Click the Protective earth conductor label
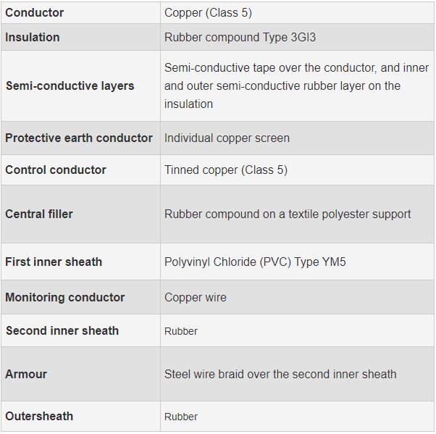Viewport: 436px width, 434px height. point(79,138)
